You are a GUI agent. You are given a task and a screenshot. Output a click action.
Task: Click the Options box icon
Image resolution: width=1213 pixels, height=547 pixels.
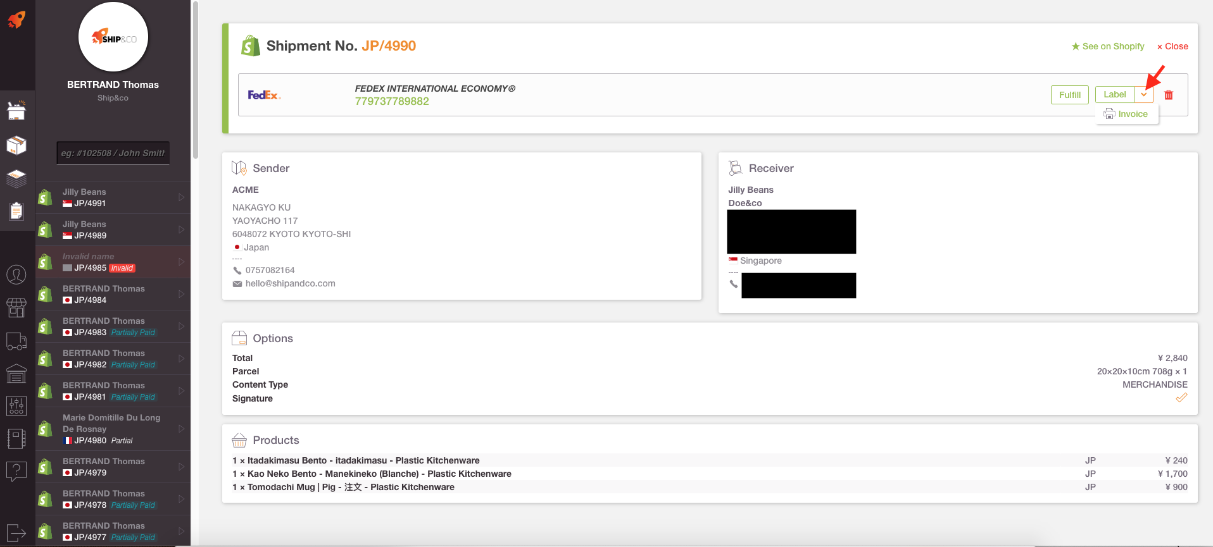pyautogui.click(x=239, y=338)
